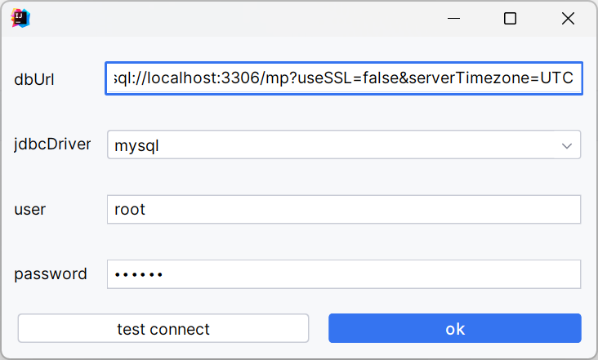Click the chevron arrow of jdbcDriver combo
Screen dimensions: 598x360
567,146
